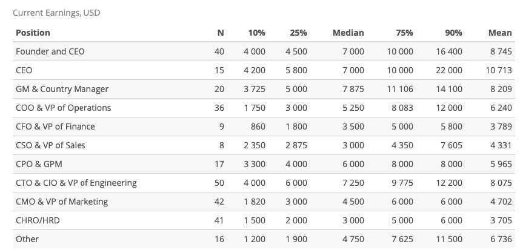The image size is (520, 250).
Task: Click the 90% column header
Action: click(453, 33)
